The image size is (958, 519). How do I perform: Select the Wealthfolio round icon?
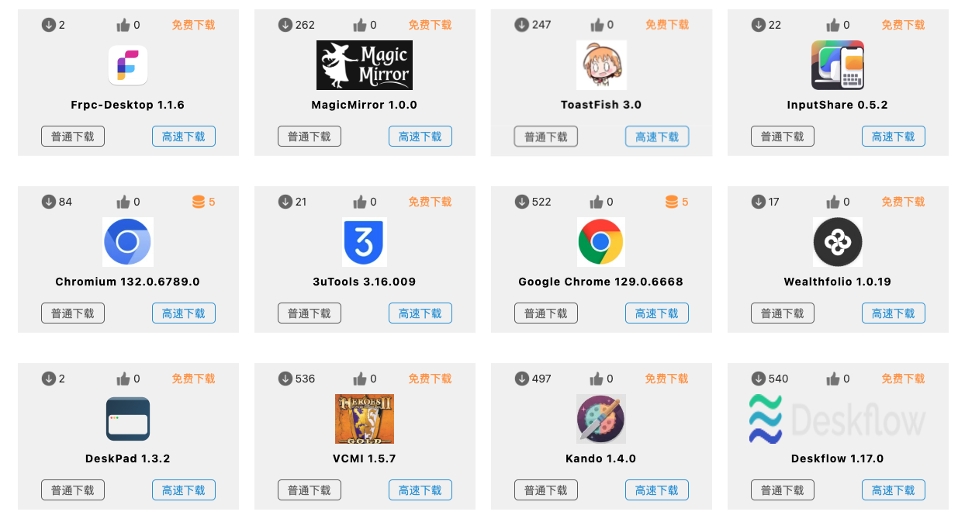pyautogui.click(x=838, y=242)
